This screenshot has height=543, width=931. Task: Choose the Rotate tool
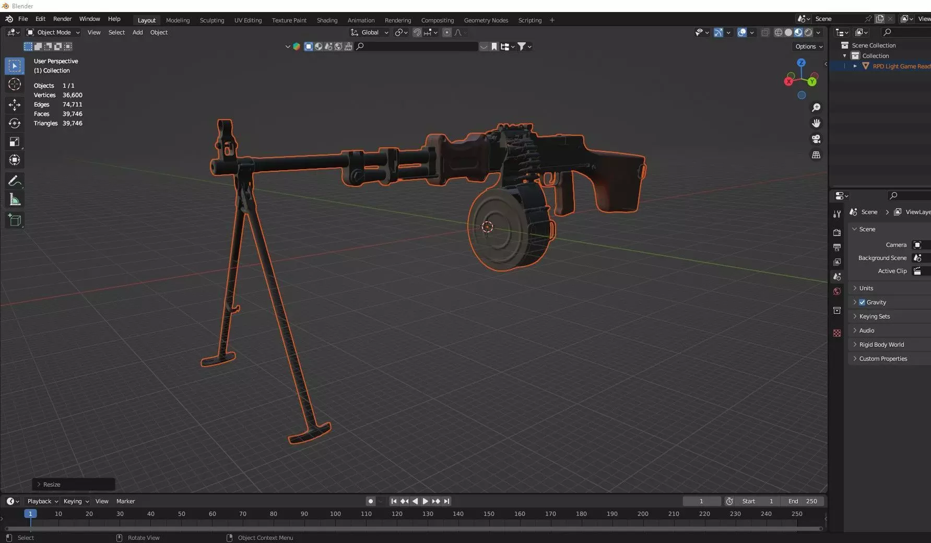15,123
